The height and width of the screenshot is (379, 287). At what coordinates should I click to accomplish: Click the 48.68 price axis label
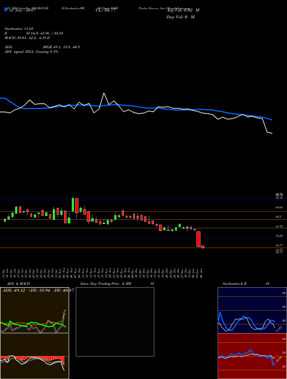[x=280, y=207]
